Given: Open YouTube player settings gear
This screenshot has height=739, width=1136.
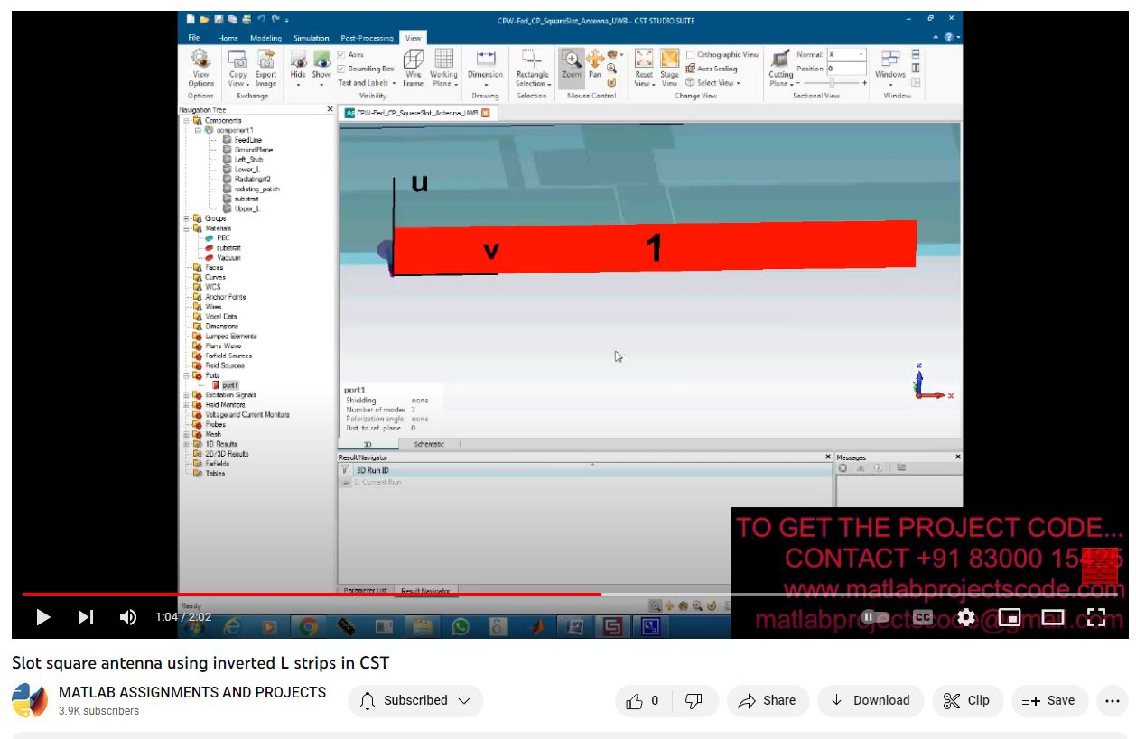Looking at the screenshot, I should point(966,617).
